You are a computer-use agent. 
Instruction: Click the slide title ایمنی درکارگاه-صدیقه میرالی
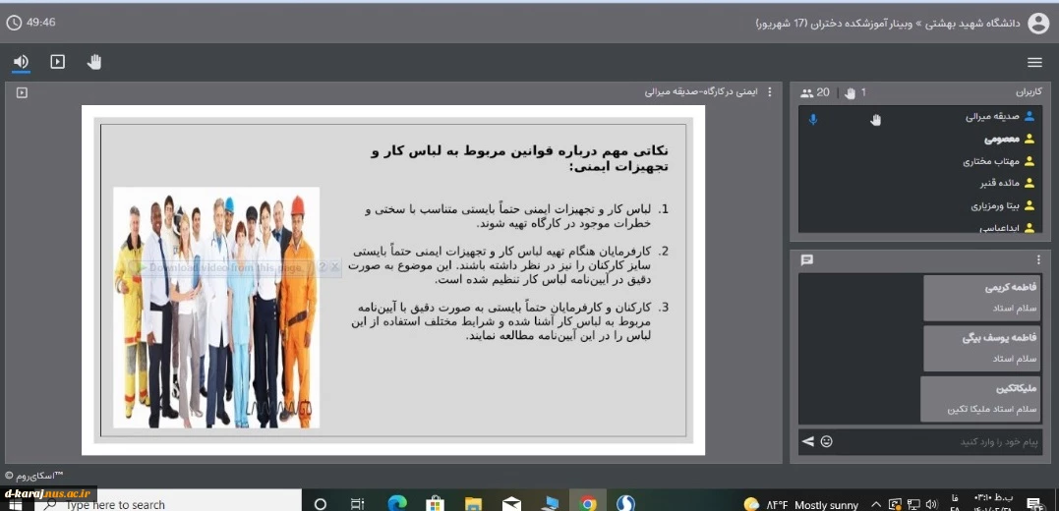click(701, 91)
